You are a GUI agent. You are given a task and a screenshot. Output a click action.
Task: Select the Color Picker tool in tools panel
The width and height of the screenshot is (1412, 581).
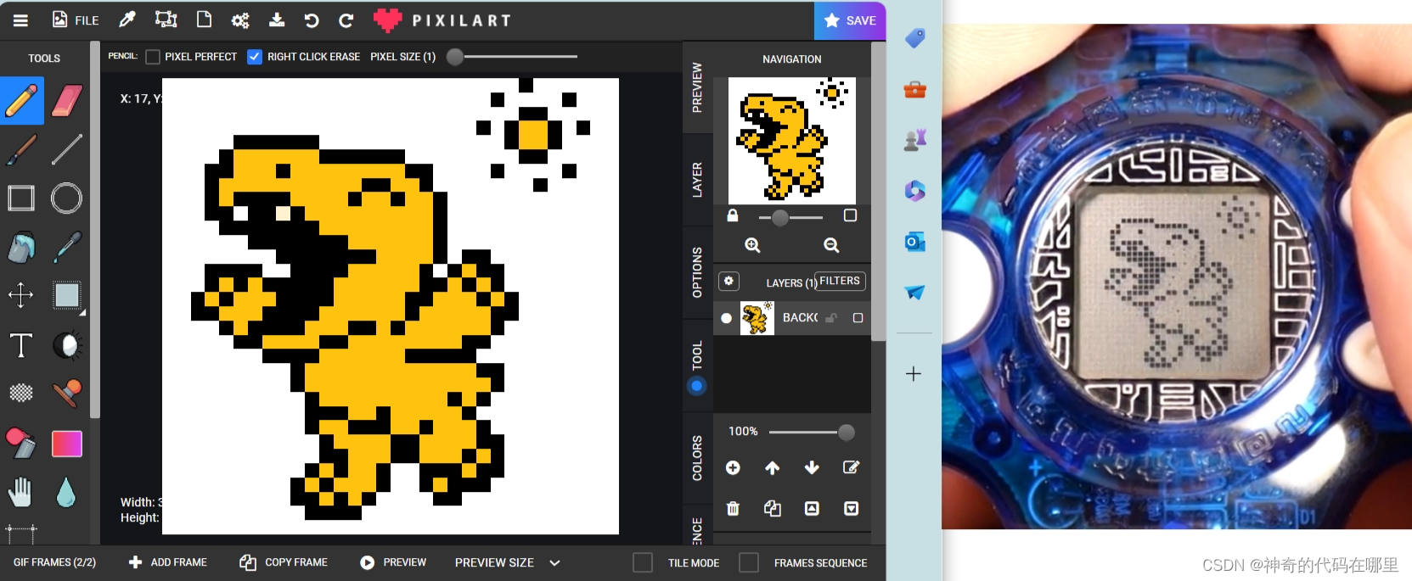(66, 248)
